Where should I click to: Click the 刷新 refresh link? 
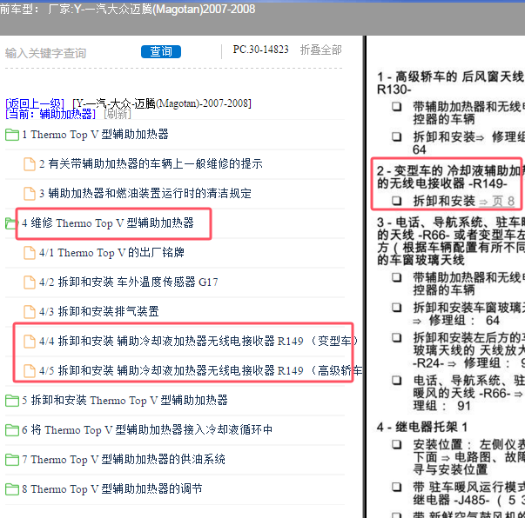click(118, 115)
